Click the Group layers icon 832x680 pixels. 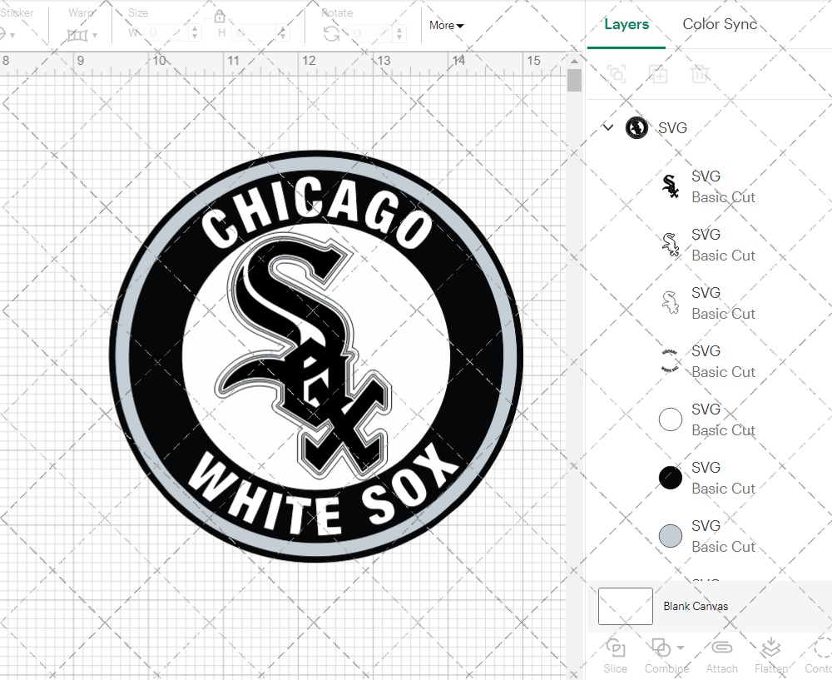(617, 74)
